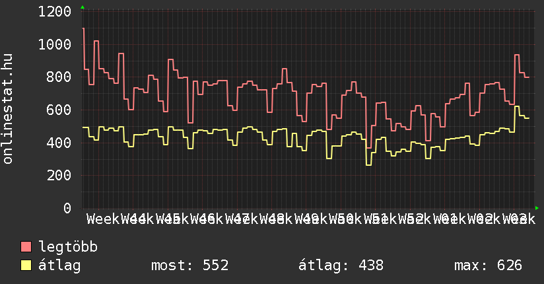Click the 600 y-axis label

pyautogui.click(x=59, y=110)
